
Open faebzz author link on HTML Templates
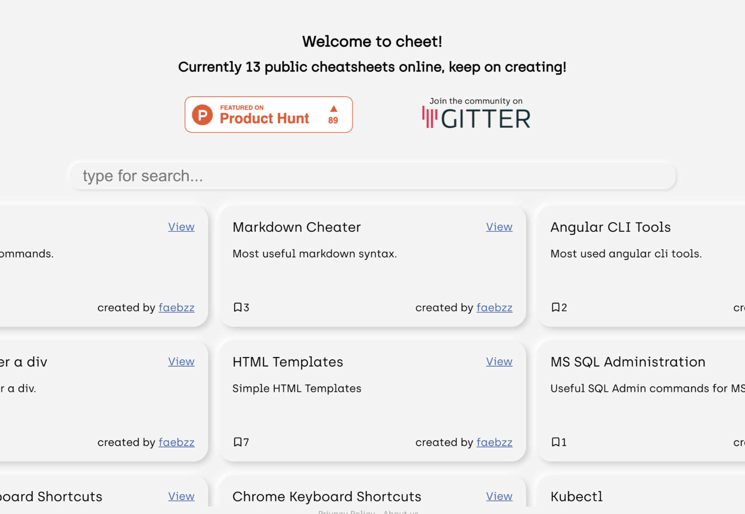click(x=494, y=443)
